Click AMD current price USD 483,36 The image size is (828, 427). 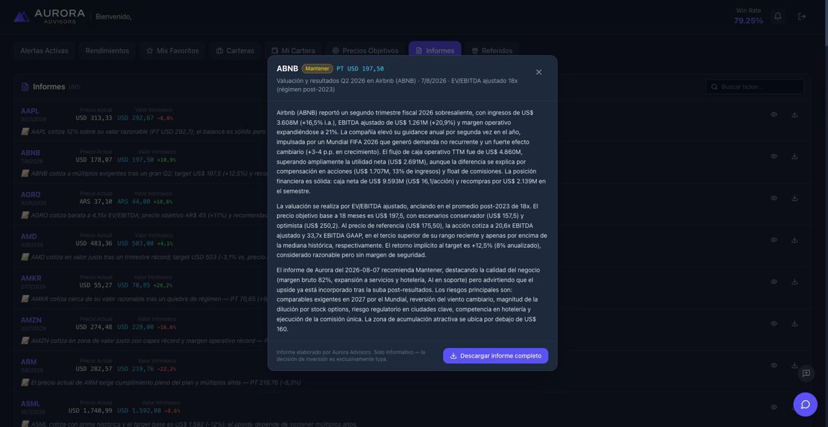tap(94, 244)
